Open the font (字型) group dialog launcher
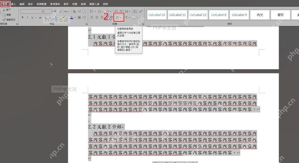Image resolution: width=299 pixels, height=163 pixels. (87, 24)
